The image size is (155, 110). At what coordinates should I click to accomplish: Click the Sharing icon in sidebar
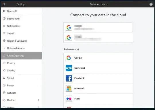click(4, 70)
